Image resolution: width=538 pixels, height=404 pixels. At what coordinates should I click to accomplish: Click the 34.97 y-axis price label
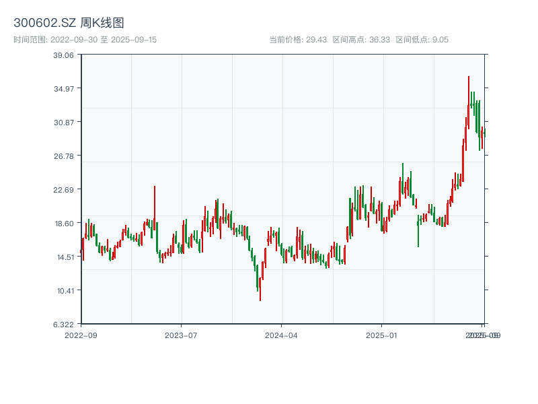(63, 89)
